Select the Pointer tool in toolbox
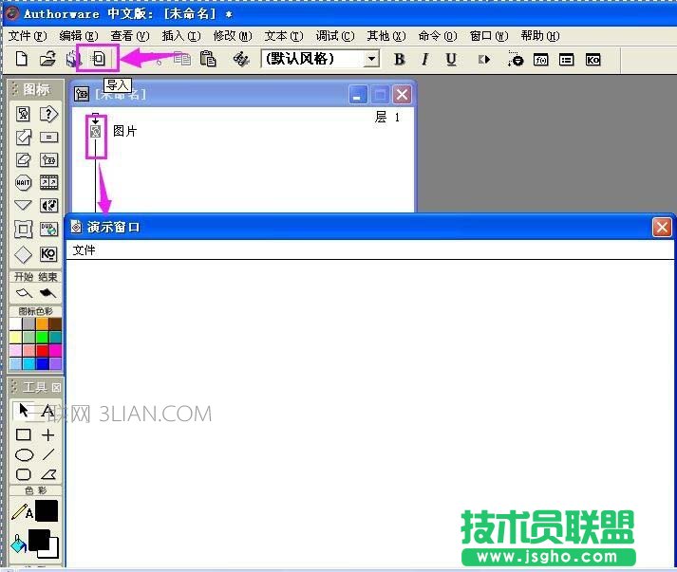This screenshot has height=572, width=677. click(x=24, y=410)
